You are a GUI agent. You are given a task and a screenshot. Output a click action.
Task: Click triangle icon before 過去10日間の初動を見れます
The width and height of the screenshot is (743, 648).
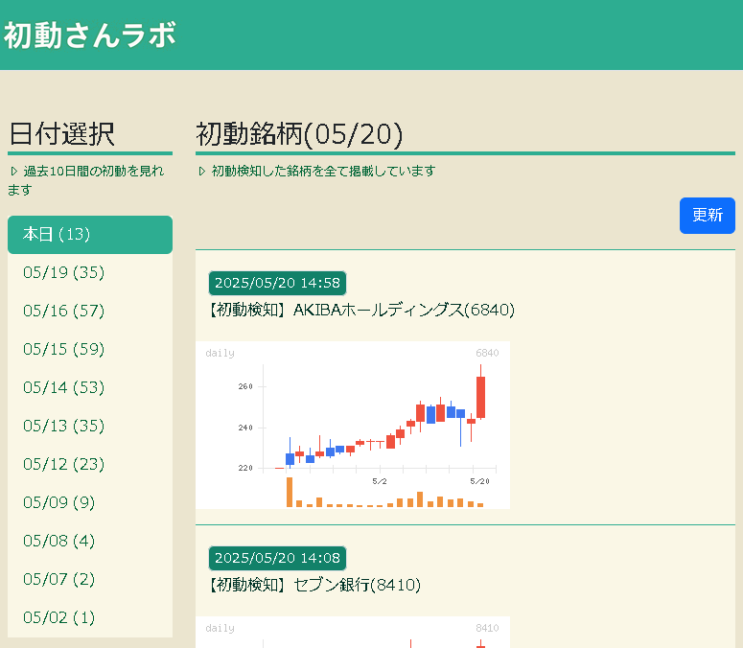click(x=14, y=171)
